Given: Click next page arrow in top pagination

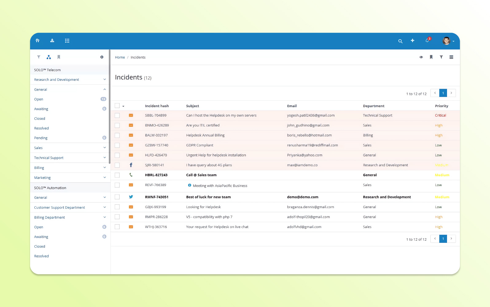Looking at the screenshot, I should tap(451, 93).
